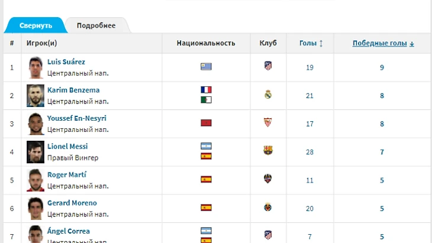432x243 pixels.
Task: Click Atlético Madrid crest in Ángel Correa row
Action: [x=268, y=235]
